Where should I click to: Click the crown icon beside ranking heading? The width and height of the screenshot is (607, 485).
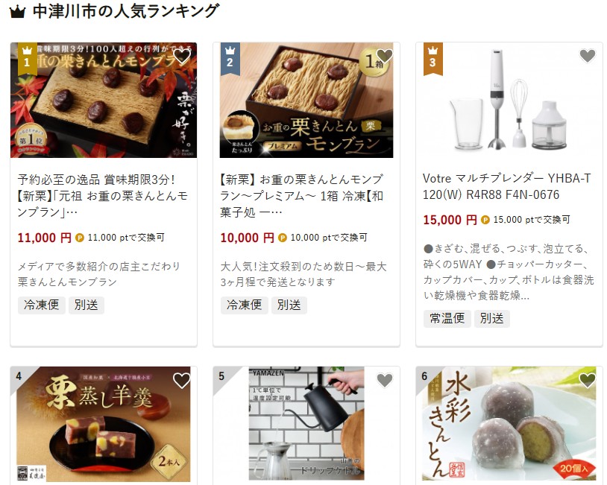[17, 12]
